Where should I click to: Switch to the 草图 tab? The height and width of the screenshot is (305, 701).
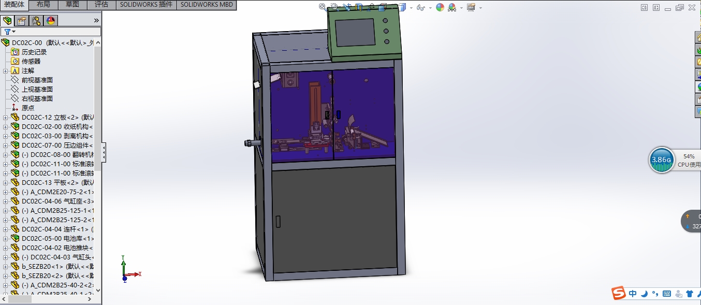[x=72, y=5]
